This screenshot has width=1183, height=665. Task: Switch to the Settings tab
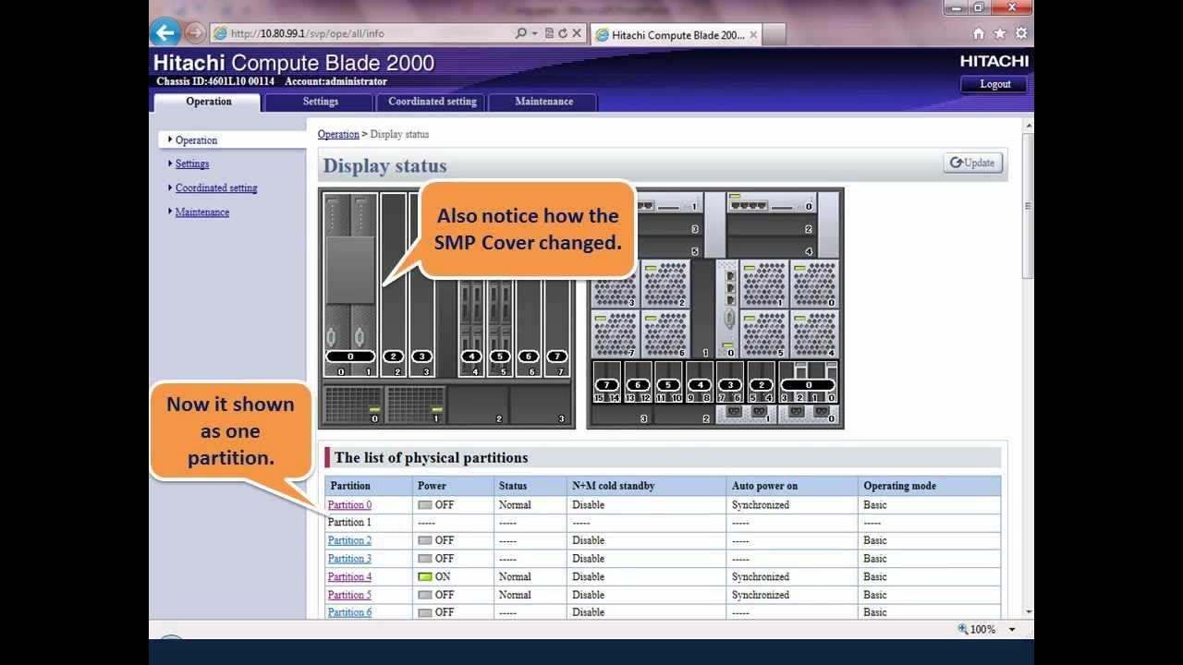click(321, 102)
